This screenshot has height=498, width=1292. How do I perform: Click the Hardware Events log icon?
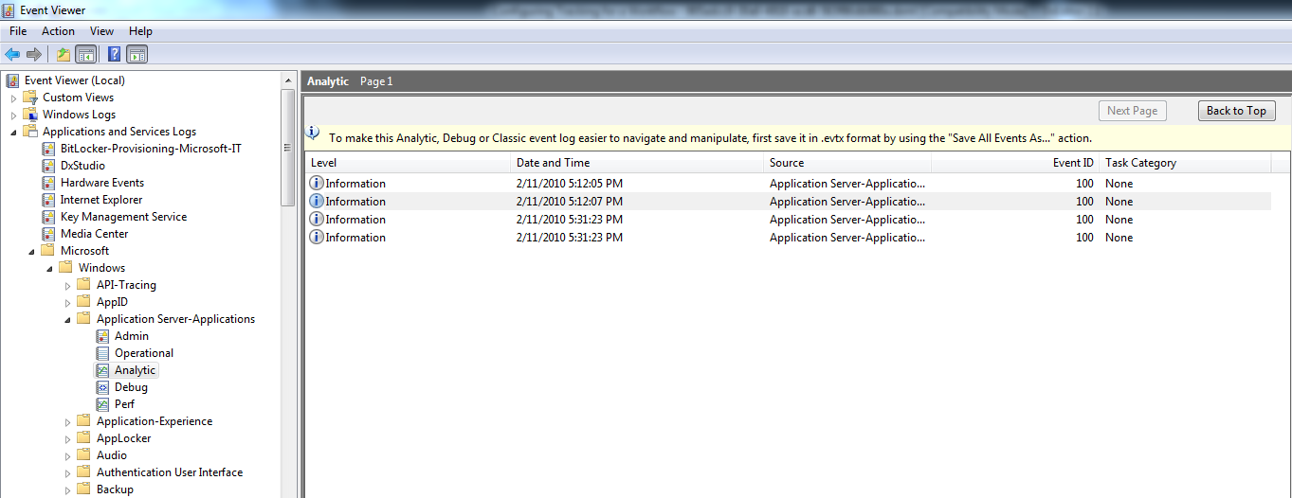(48, 183)
